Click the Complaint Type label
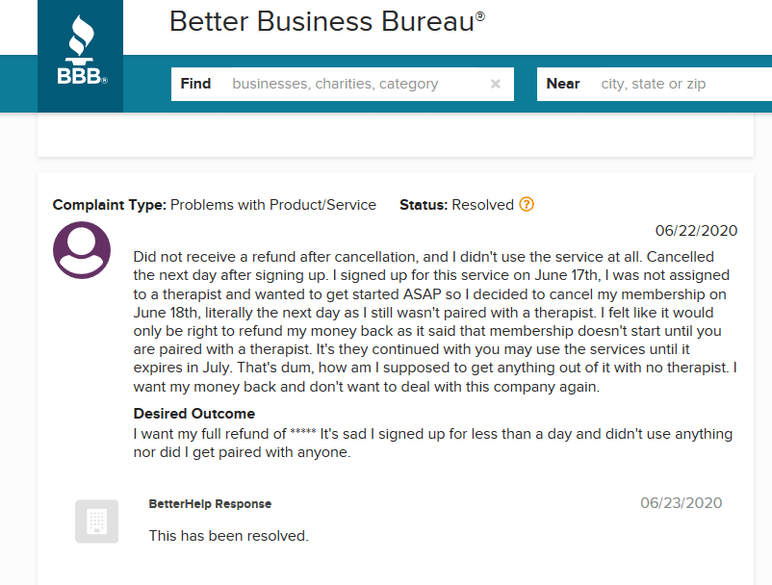772x585 pixels. coord(109,205)
